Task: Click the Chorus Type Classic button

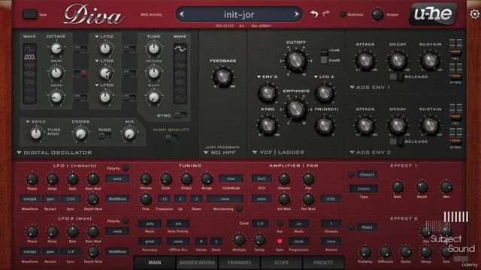Action: coord(364,188)
